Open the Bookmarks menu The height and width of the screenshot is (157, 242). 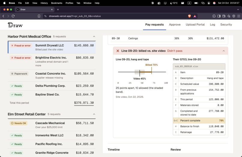click(57, 3)
